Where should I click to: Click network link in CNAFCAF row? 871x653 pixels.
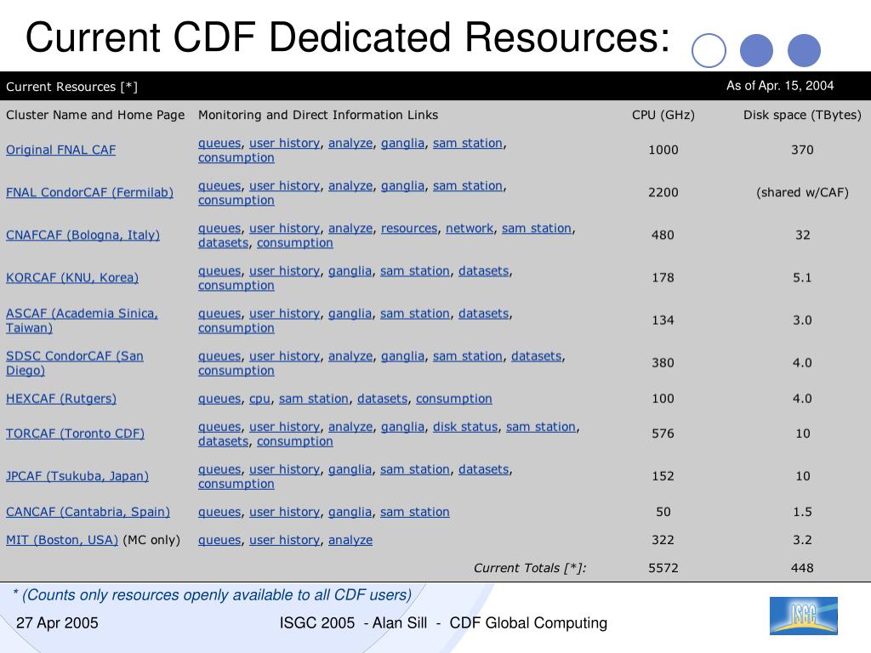470,229
